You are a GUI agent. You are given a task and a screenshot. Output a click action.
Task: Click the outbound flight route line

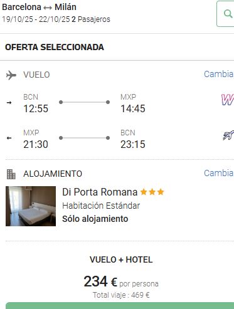[85, 102]
